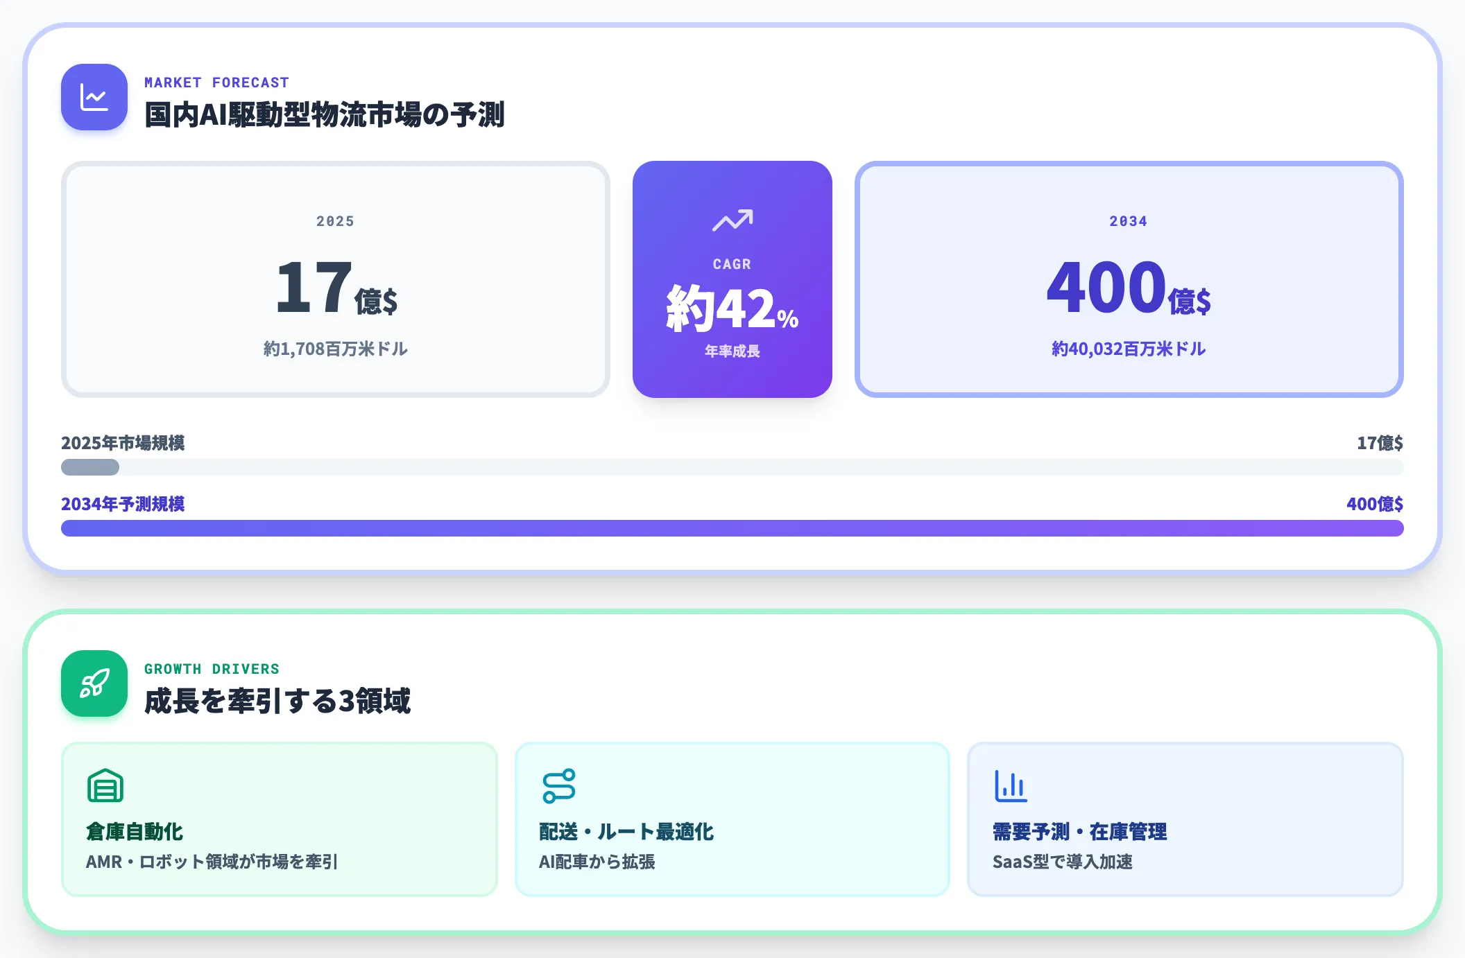Click the 需要予測・在庫管理 title

click(1080, 832)
